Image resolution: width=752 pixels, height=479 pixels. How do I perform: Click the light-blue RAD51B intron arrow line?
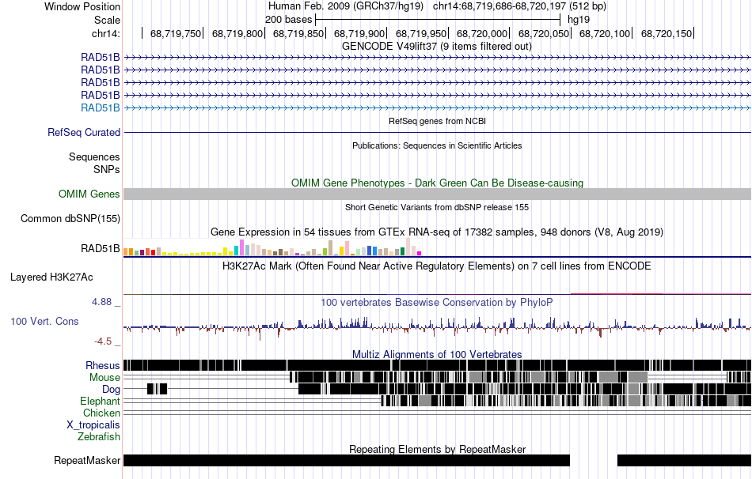pos(438,107)
